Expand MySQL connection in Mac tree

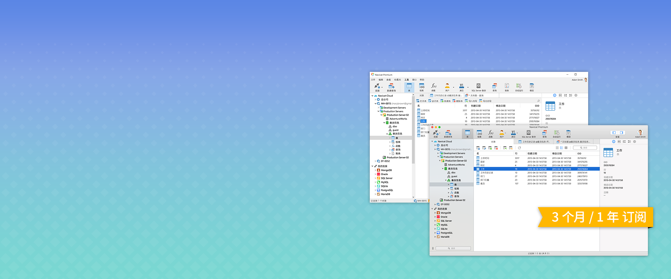[x=435, y=225]
